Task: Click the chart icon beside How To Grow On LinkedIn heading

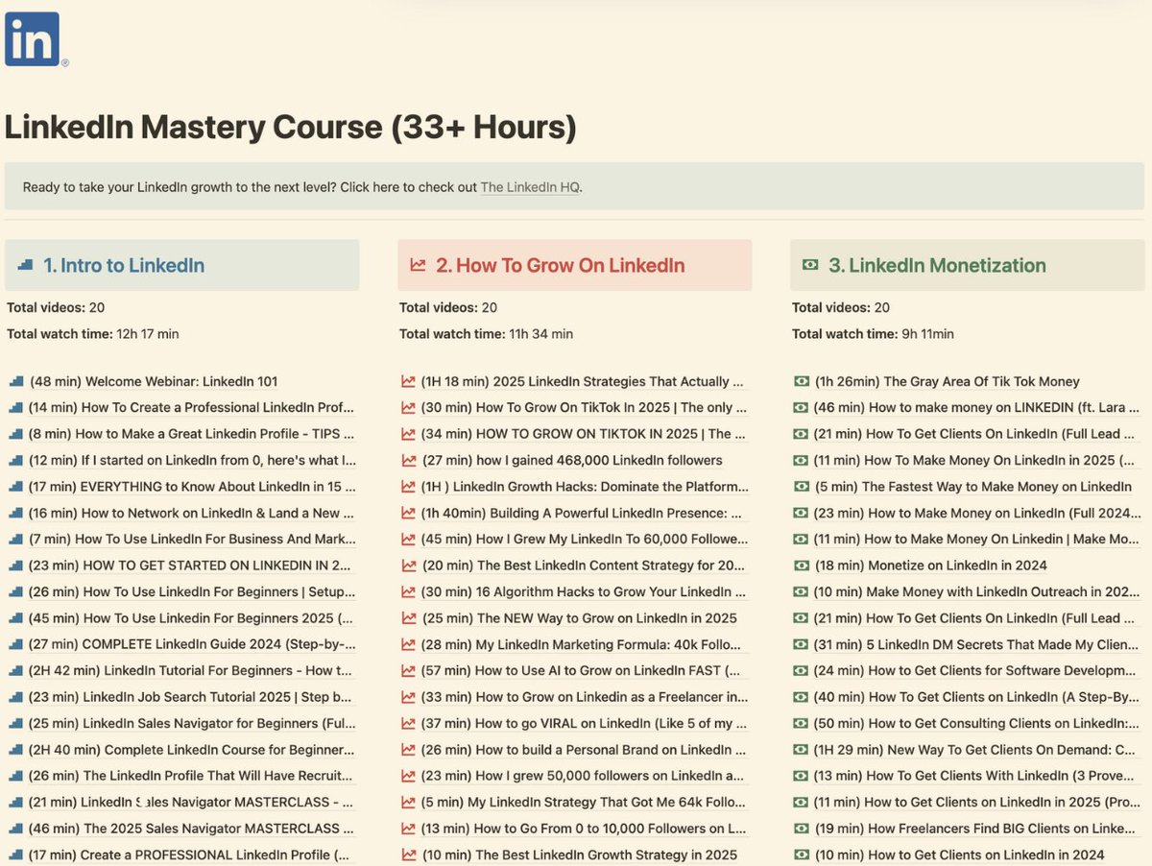Action: (x=418, y=265)
